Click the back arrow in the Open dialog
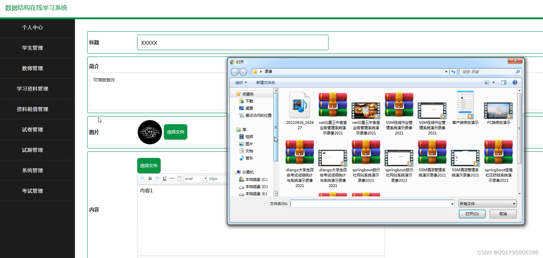543x258 pixels. point(234,72)
